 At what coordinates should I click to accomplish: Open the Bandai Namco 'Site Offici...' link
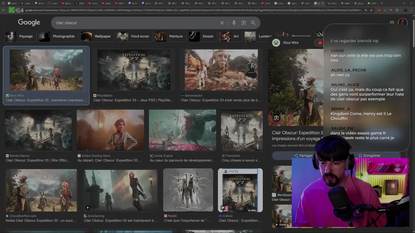click(38, 161)
